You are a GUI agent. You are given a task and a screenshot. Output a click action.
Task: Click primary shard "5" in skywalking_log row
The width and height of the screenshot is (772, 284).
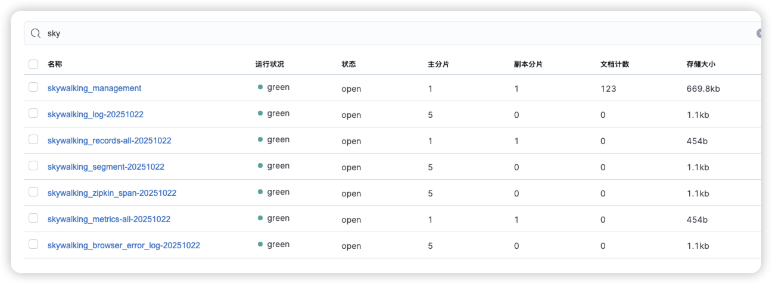tap(430, 115)
